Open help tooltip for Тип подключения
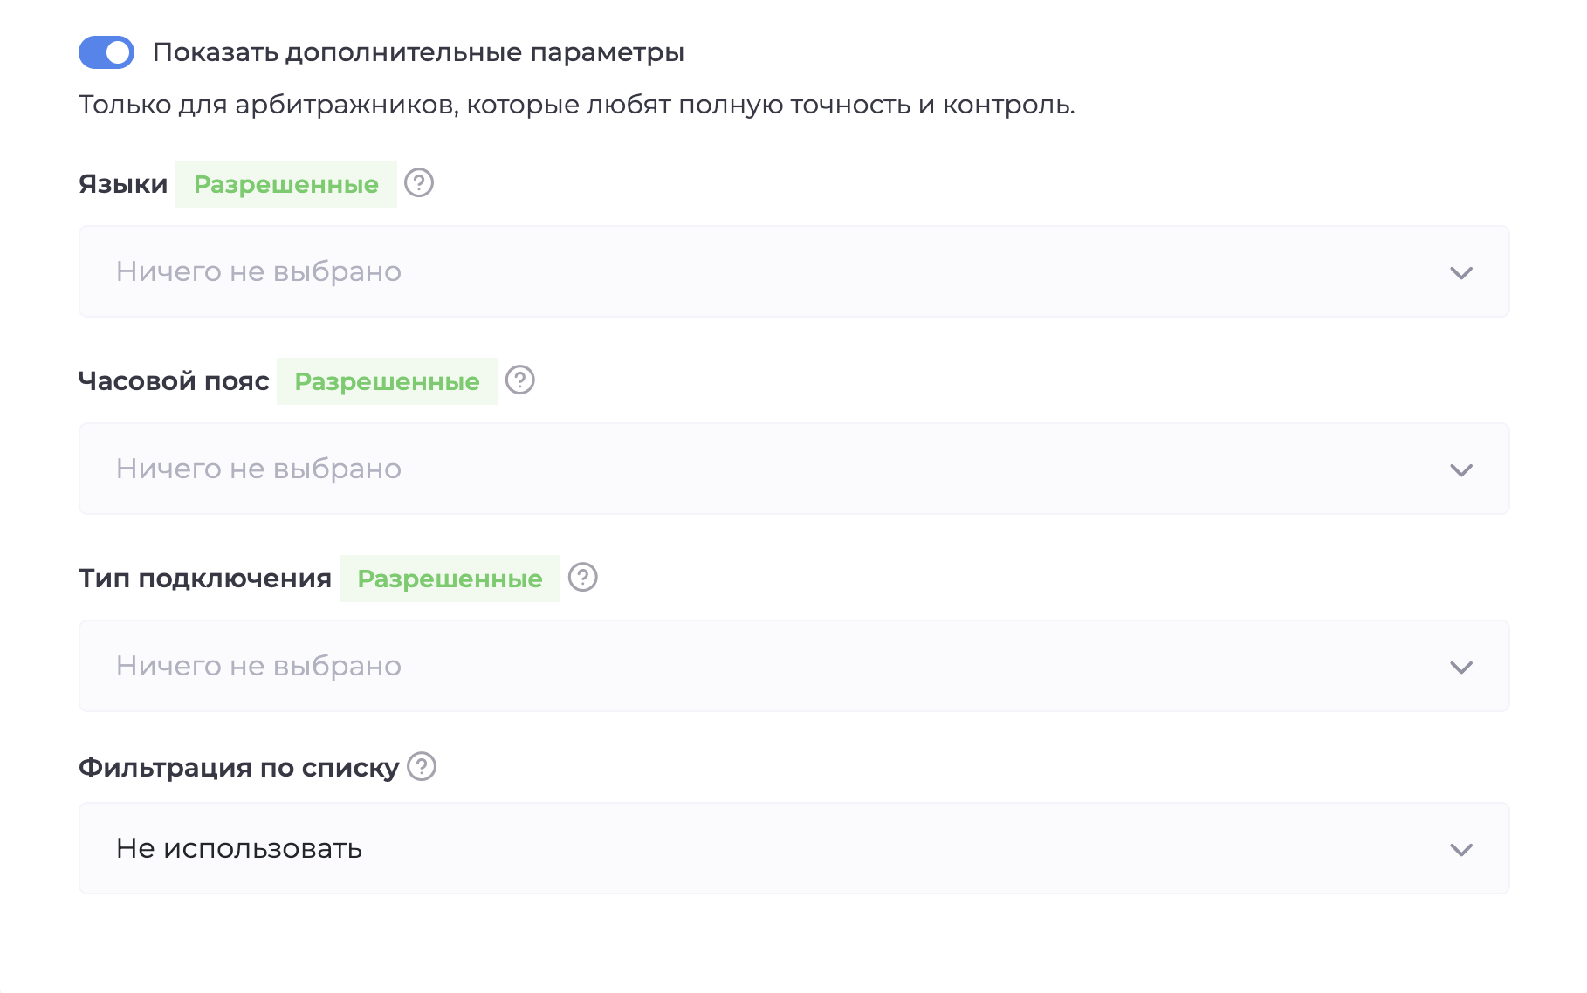The image size is (1587, 993). pyautogui.click(x=582, y=577)
